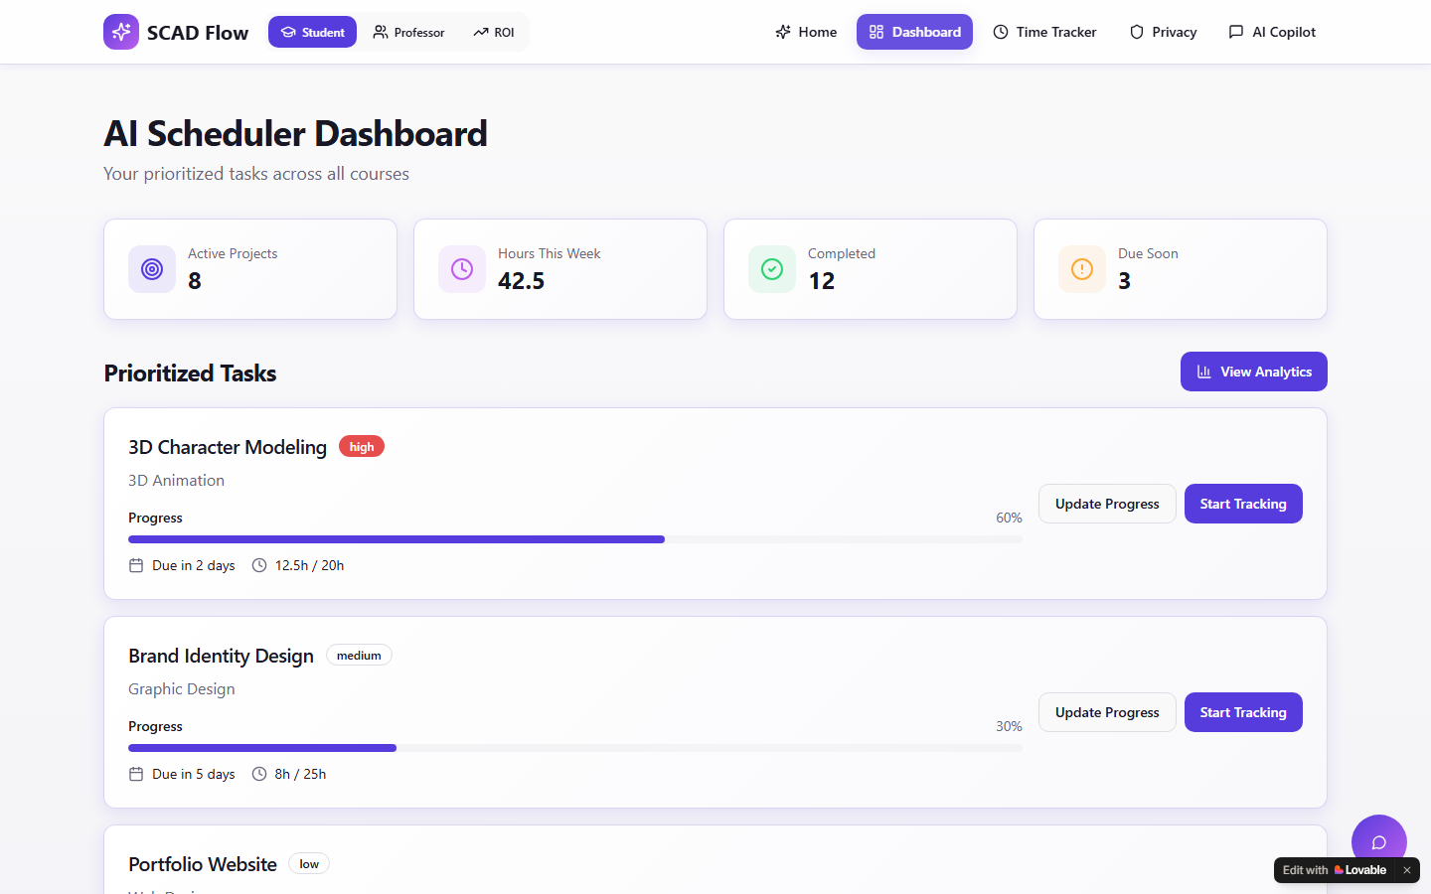The height and width of the screenshot is (894, 1431).
Task: Click the 60% progress value
Action: [1009, 518]
